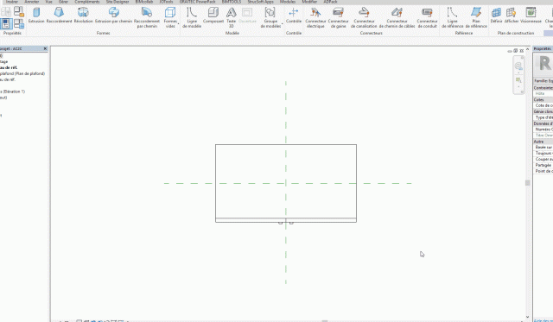Click the vertical scrollbar thumb of the view
This screenshot has width=553, height=322.
(528, 183)
